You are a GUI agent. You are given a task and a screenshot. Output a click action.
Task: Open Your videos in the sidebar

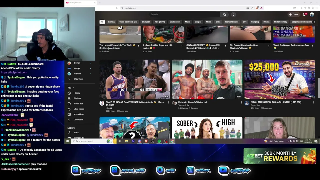pyautogui.click(x=79, y=114)
